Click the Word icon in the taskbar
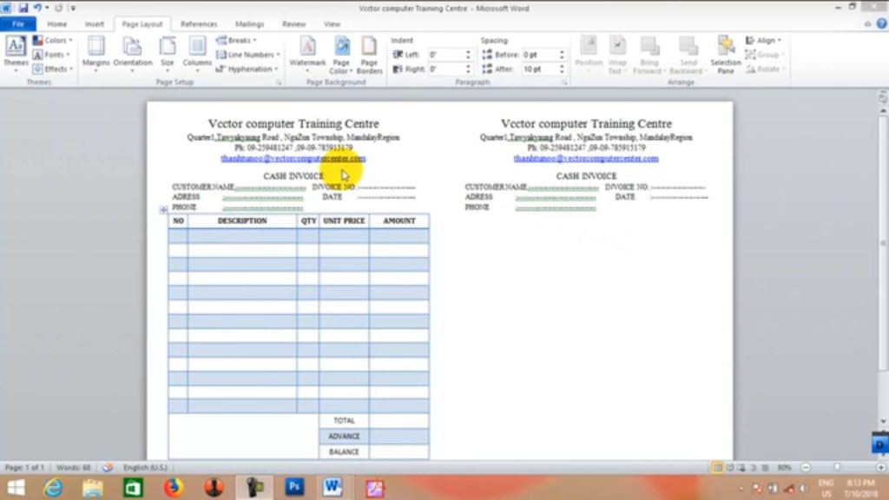 [333, 488]
